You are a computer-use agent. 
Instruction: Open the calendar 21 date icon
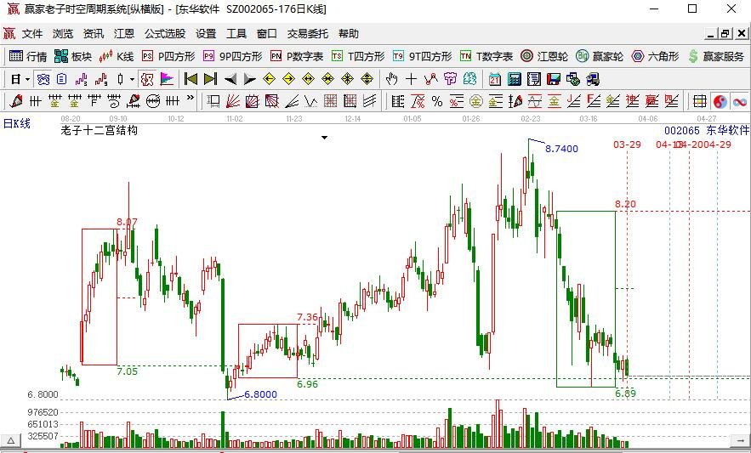click(495, 79)
